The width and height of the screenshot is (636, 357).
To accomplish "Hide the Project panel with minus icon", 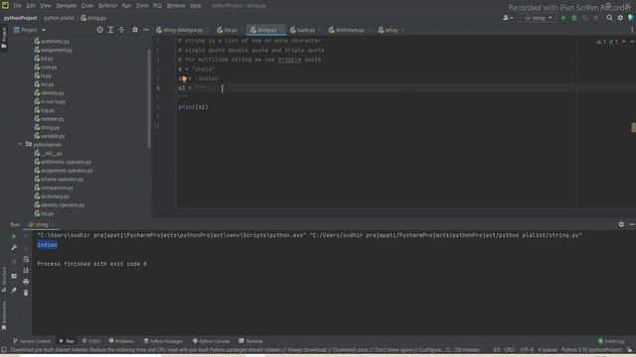I will [146, 30].
